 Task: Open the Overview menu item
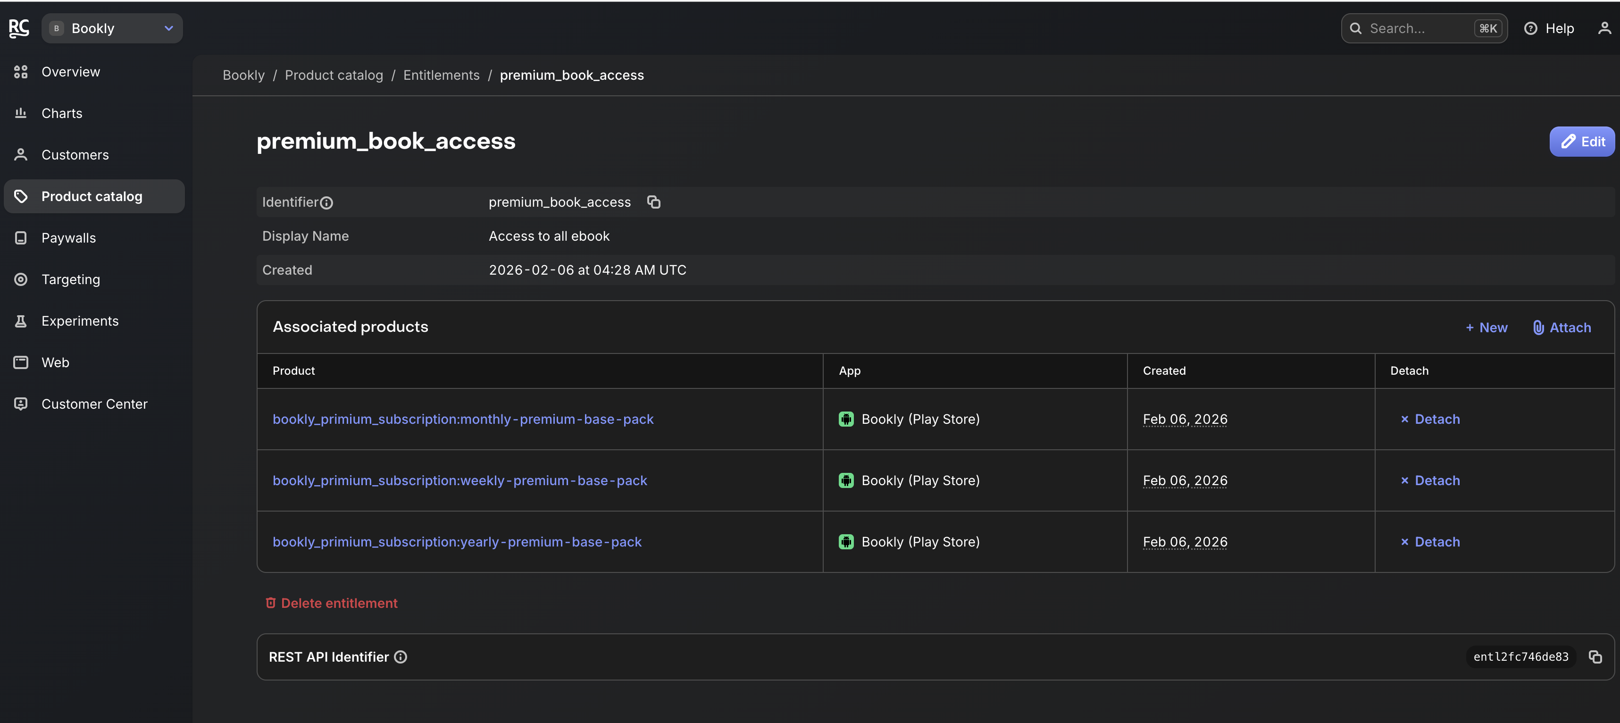94,72
